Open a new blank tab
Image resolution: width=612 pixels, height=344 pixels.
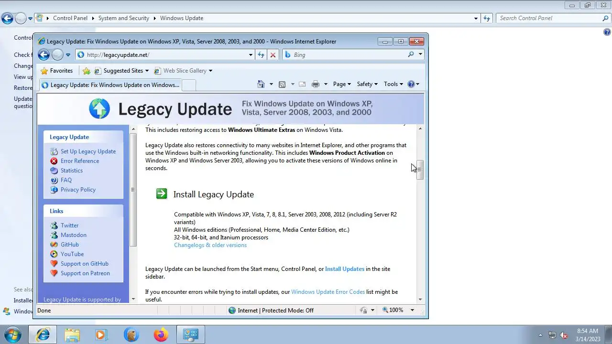point(189,85)
